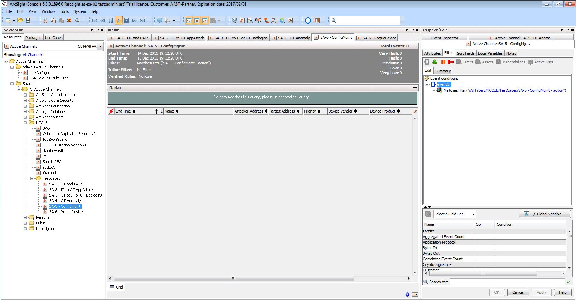
Task: Collapse the TestCases folder
Action: 32,178
